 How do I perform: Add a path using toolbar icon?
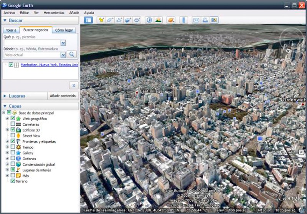click(x=119, y=20)
